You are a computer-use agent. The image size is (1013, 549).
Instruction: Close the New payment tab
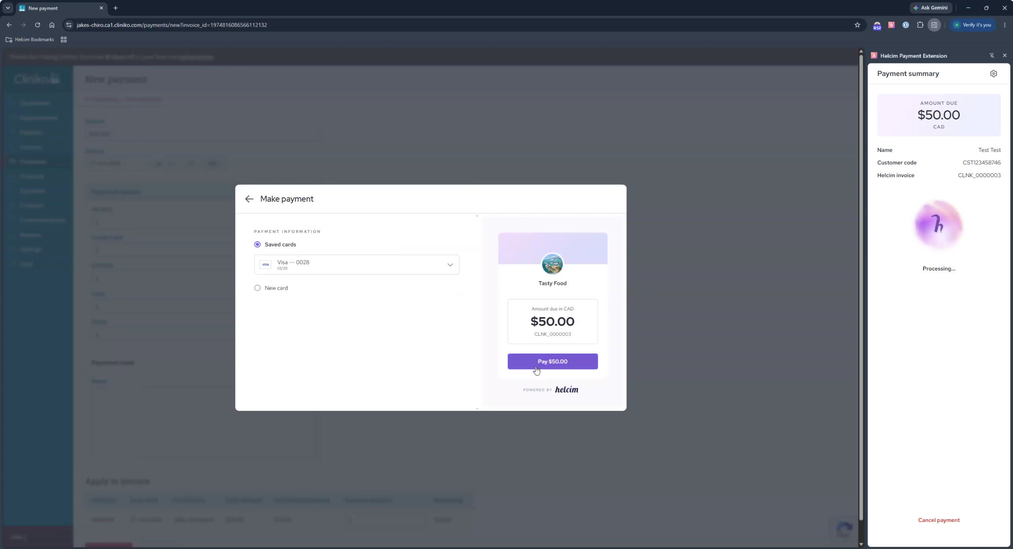click(101, 8)
